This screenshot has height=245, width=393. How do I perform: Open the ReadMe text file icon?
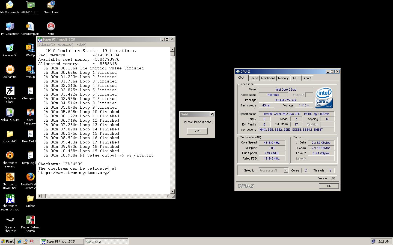(x=29, y=136)
